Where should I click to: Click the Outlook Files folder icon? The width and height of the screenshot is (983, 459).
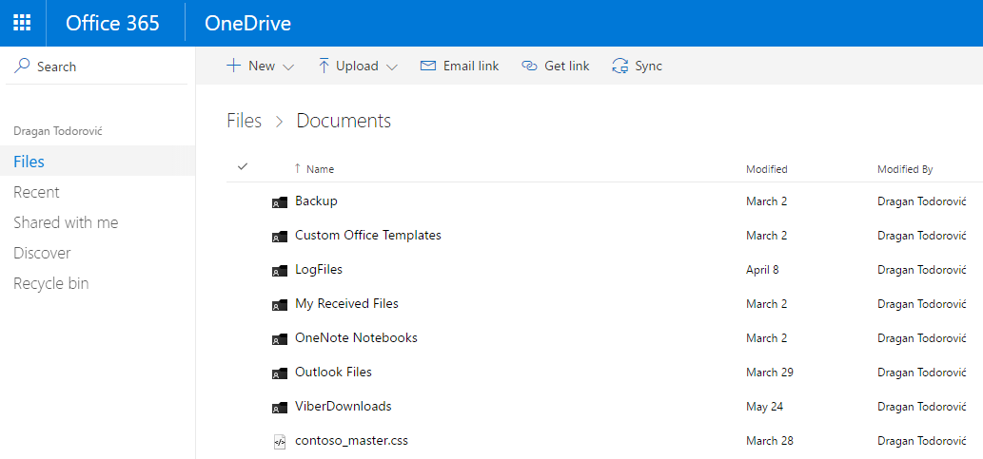(x=280, y=373)
